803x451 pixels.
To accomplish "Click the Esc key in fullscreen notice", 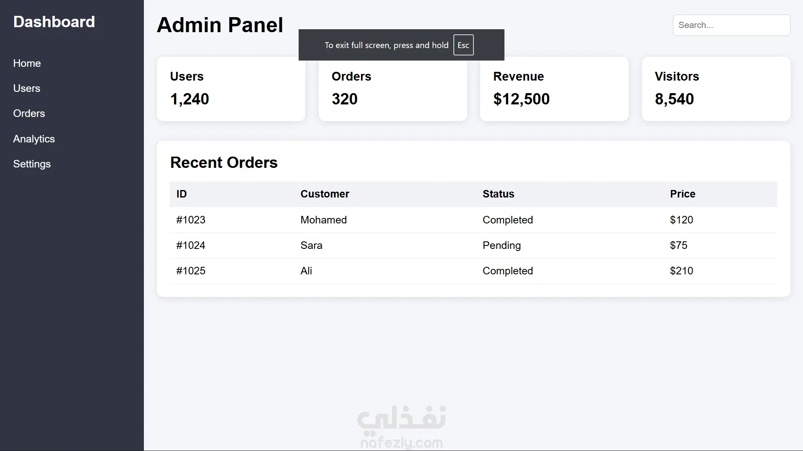I will click(463, 45).
